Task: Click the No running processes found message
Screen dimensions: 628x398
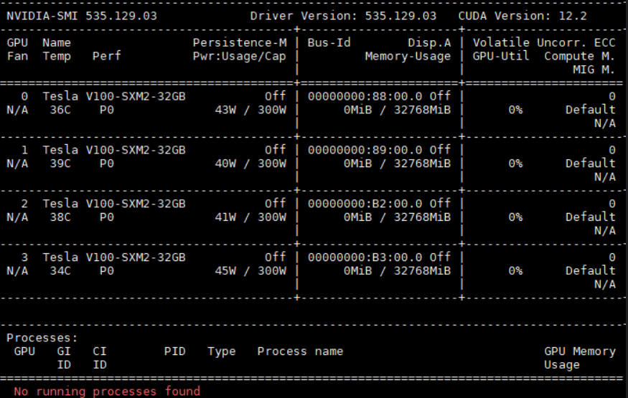Action: (107, 392)
